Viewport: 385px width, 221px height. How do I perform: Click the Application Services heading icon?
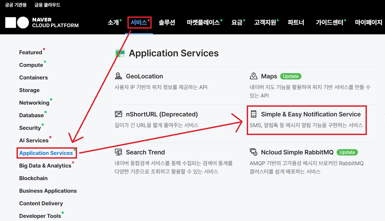(x=120, y=53)
